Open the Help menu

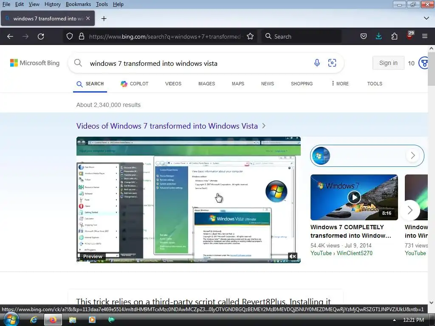[118, 4]
